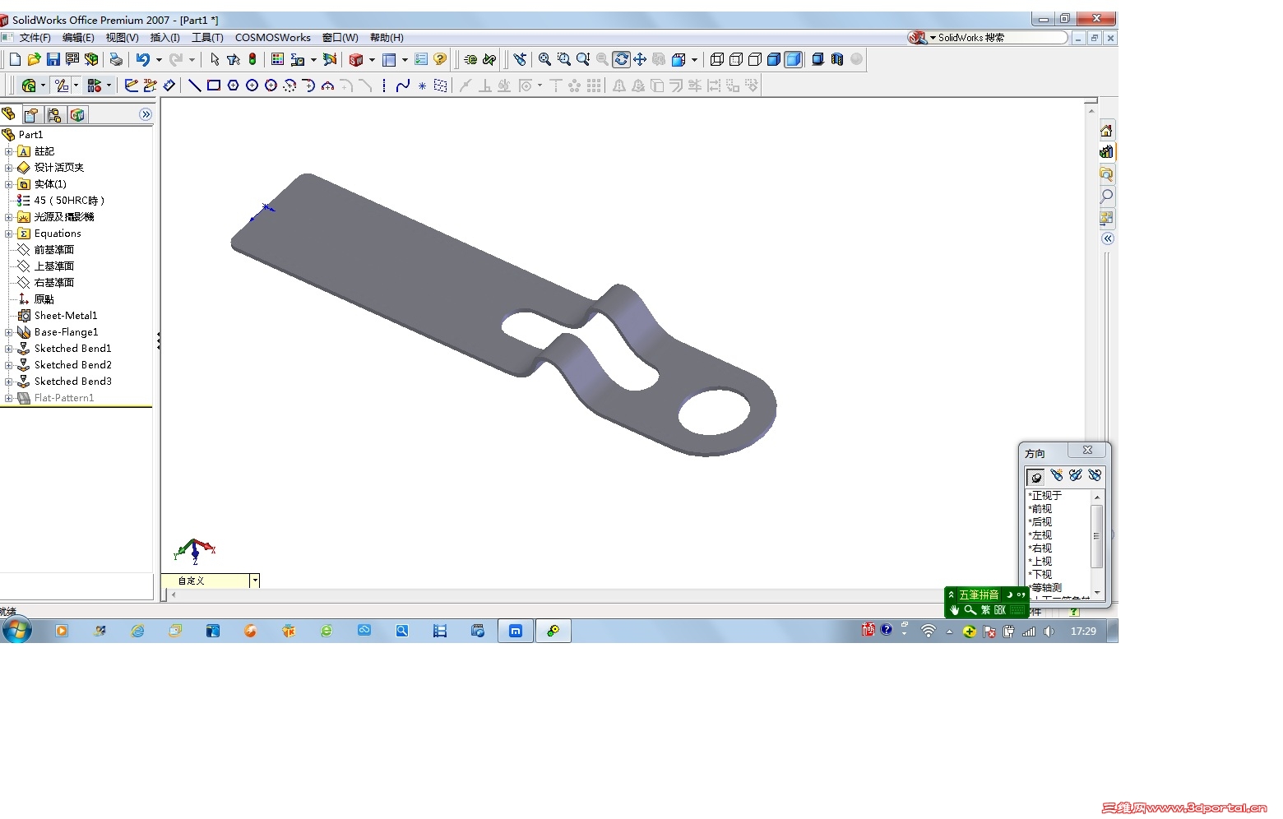Image resolution: width=1283 pixels, height=819 pixels.
Task: Open the Undo history dropdown arrow
Action: click(x=159, y=59)
